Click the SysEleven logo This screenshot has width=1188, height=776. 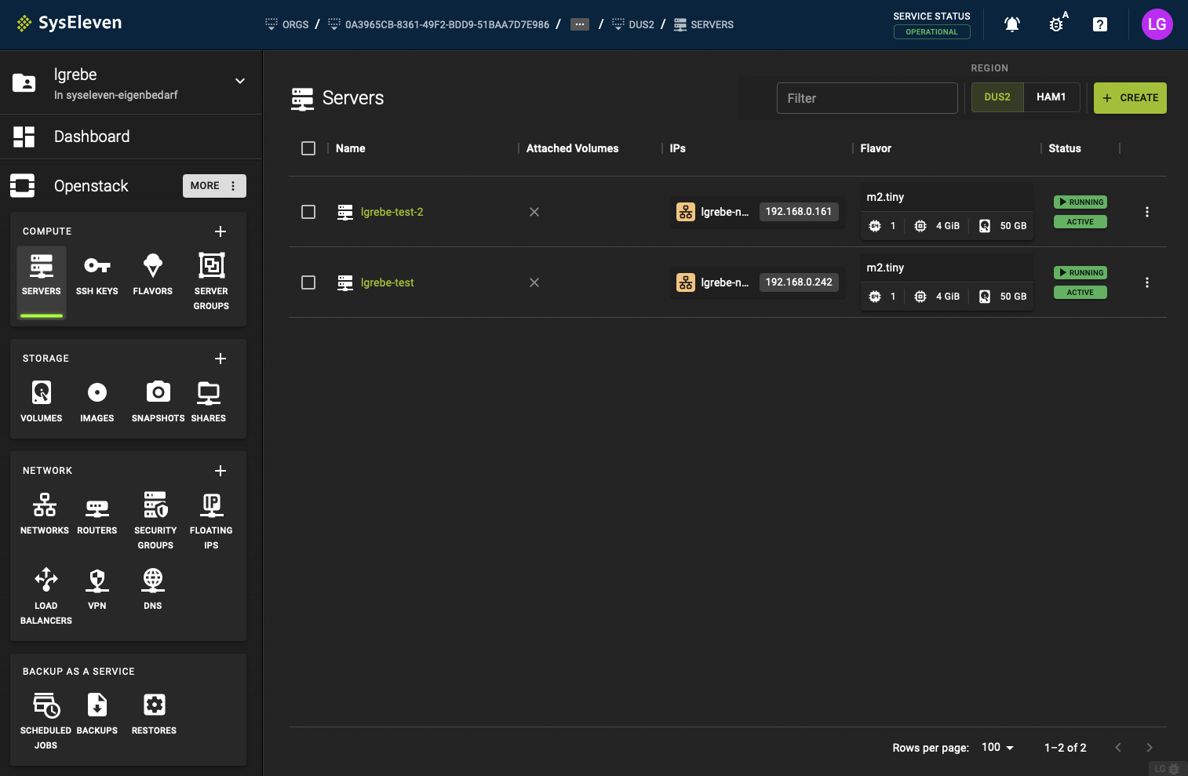click(x=69, y=23)
